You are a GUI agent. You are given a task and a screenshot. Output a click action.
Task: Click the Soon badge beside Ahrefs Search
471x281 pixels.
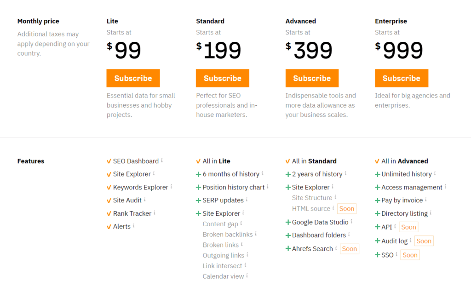point(350,249)
